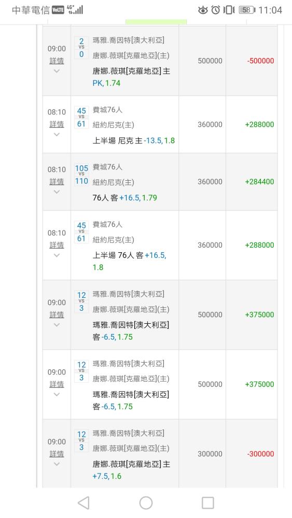Image resolution: width=292 pixels, height=518 pixels.
Task: Open 詳情 for 上半場 尼克 主 -13.5 bet
Action: 57,124
